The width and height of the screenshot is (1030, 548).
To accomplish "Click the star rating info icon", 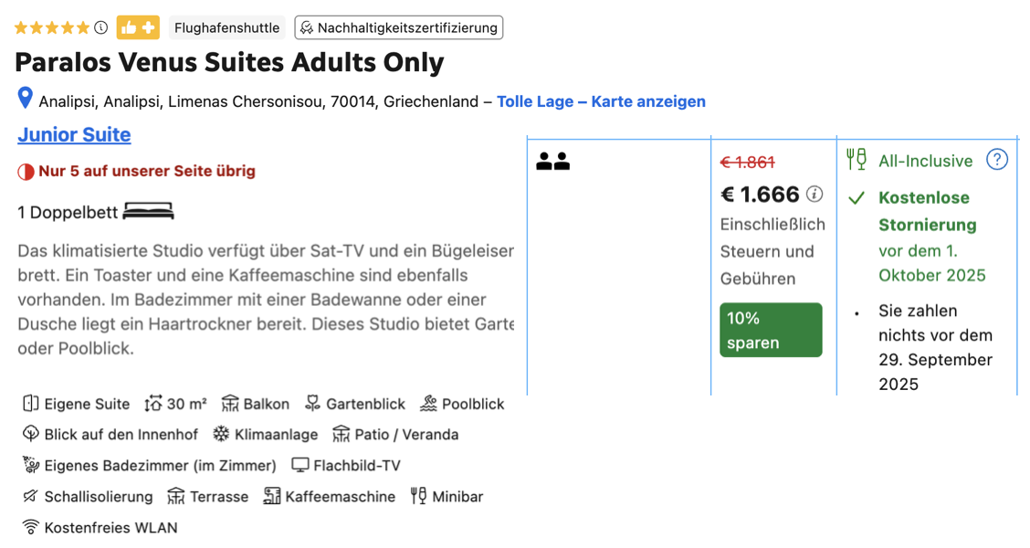I will 100,27.
